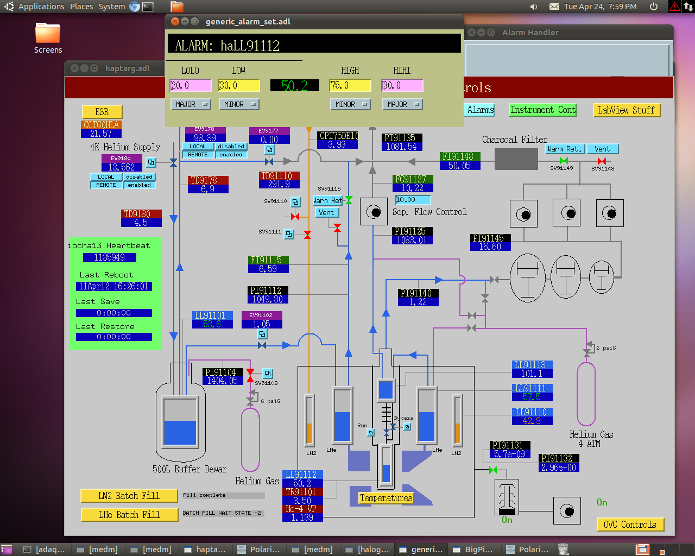Click the green SV91149 valve symbol
This screenshot has height=556, width=695.
tap(564, 161)
